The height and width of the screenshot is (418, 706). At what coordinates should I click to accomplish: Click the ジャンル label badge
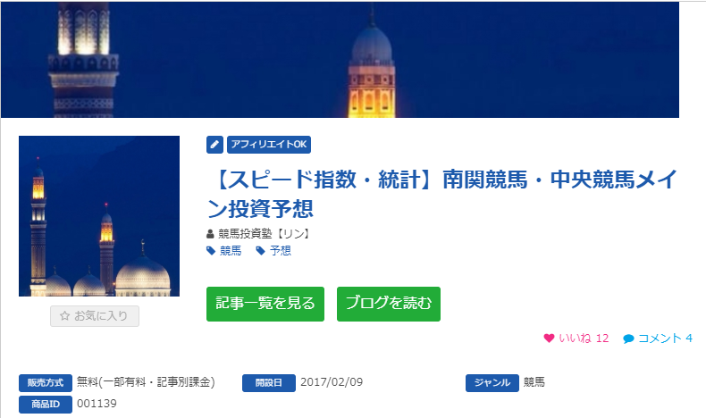pyautogui.click(x=492, y=383)
